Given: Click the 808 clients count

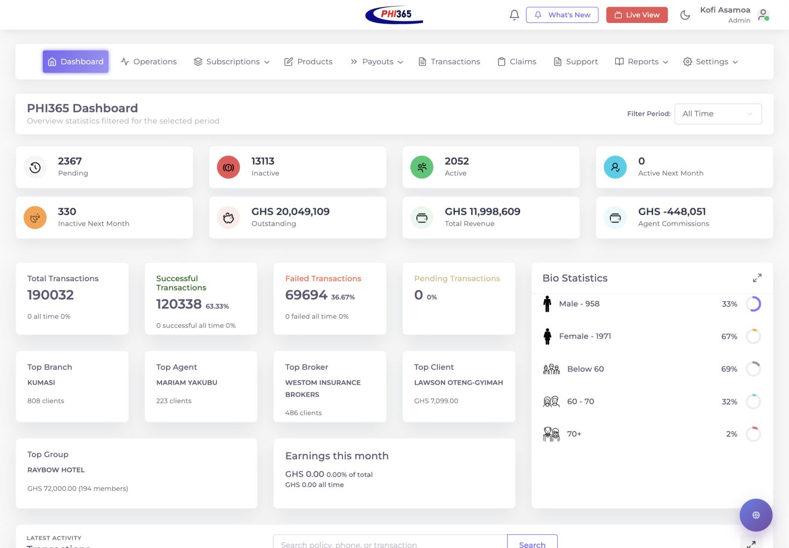Looking at the screenshot, I should point(45,401).
